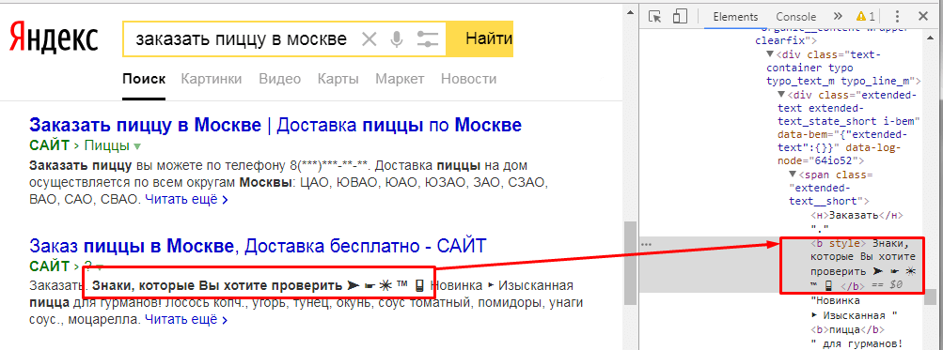Click the DevTools warning count indicator

865,16
